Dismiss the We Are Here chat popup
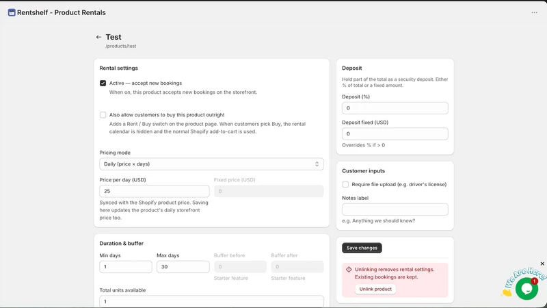547x308 pixels. [x=542, y=264]
